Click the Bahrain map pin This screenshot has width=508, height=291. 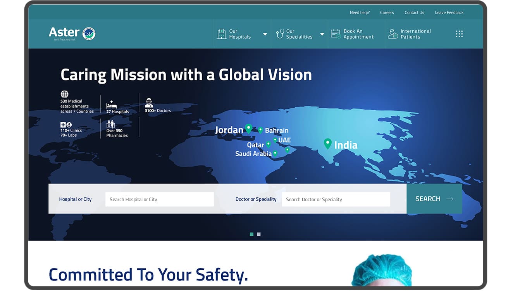pos(260,130)
